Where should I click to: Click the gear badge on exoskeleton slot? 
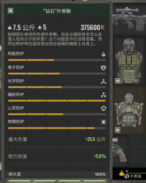tap(117, 130)
